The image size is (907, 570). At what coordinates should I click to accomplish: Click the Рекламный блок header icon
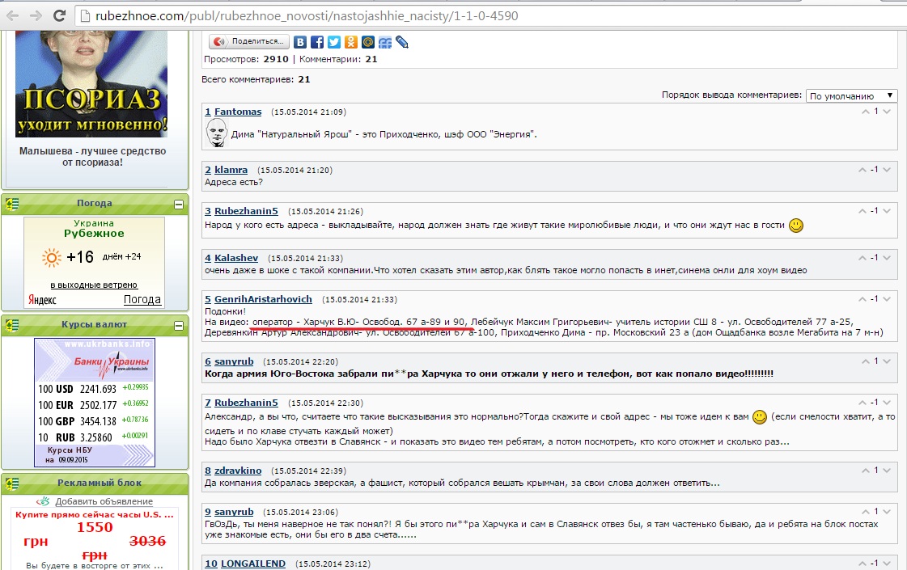pyautogui.click(x=11, y=483)
